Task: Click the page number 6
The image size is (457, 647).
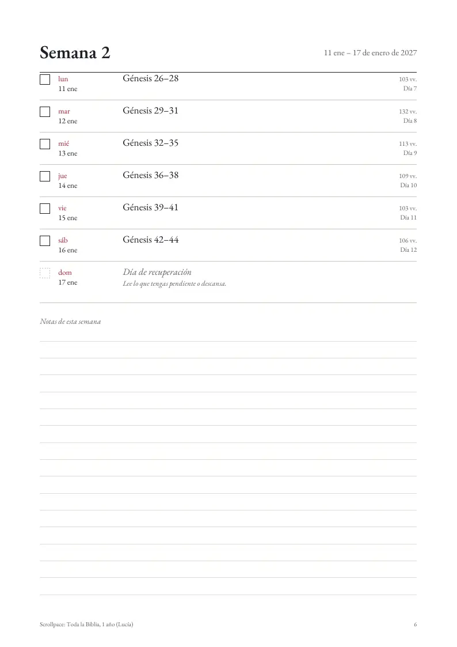Action: tap(416, 625)
